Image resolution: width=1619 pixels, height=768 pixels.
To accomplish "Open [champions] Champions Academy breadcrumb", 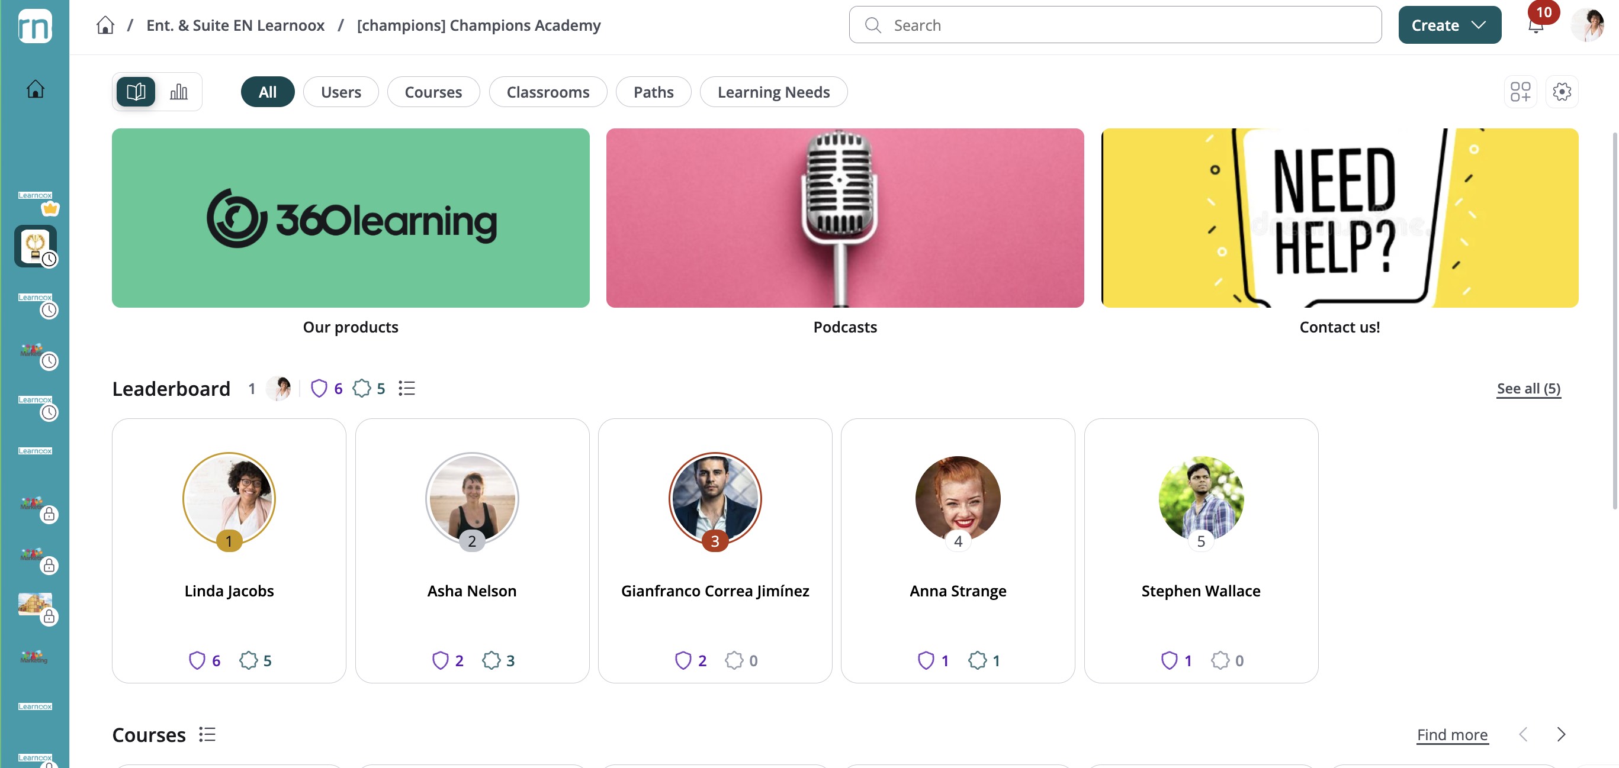I will point(478,25).
